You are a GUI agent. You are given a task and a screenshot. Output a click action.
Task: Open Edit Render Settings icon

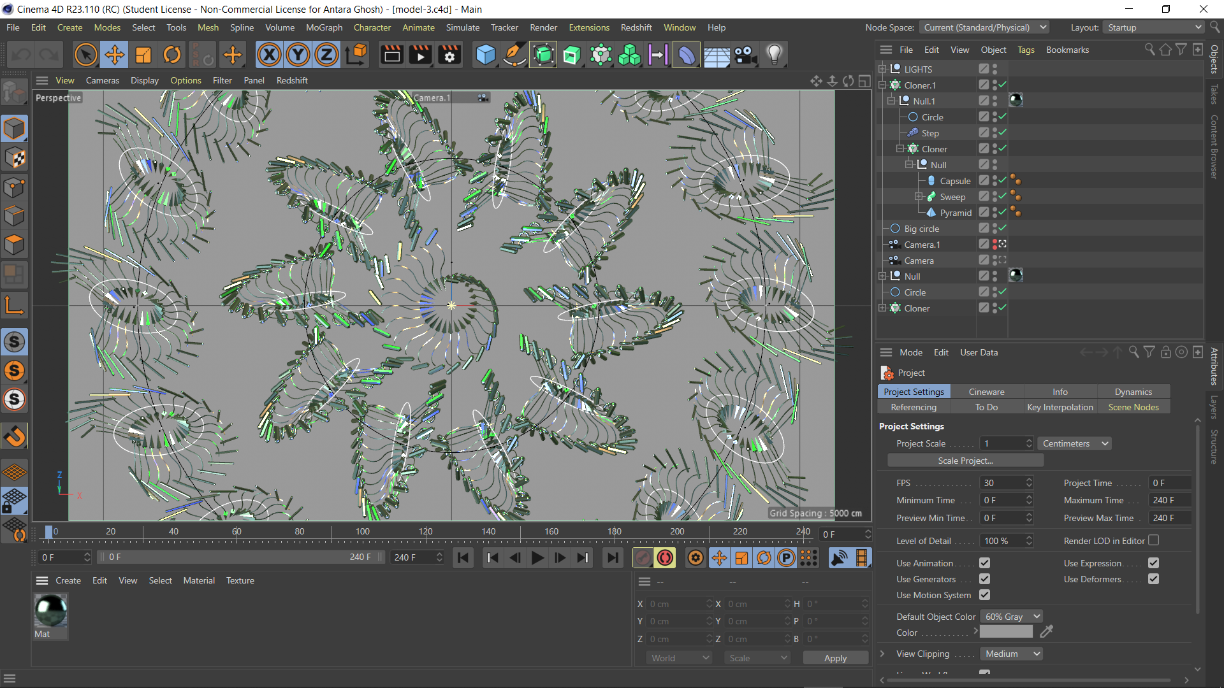pos(449,55)
